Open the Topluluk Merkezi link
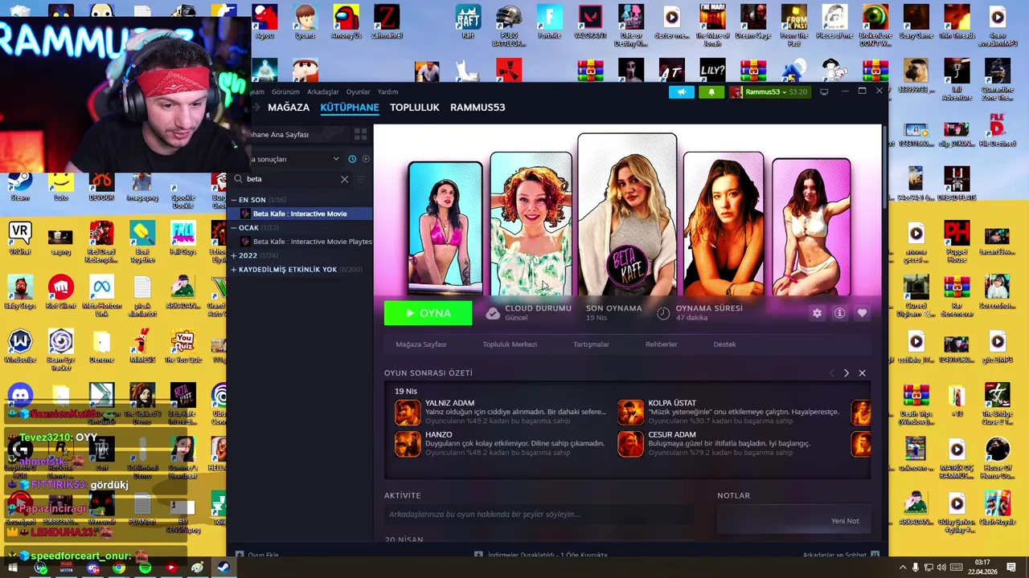This screenshot has width=1029, height=578. tap(510, 344)
